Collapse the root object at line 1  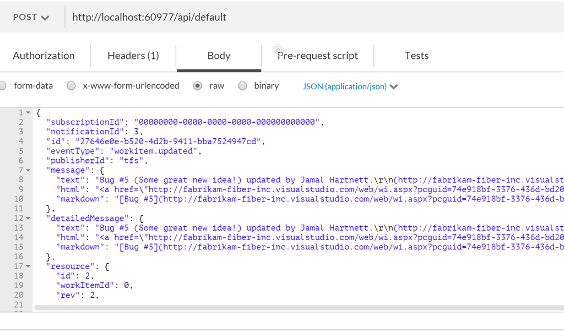[x=28, y=113]
